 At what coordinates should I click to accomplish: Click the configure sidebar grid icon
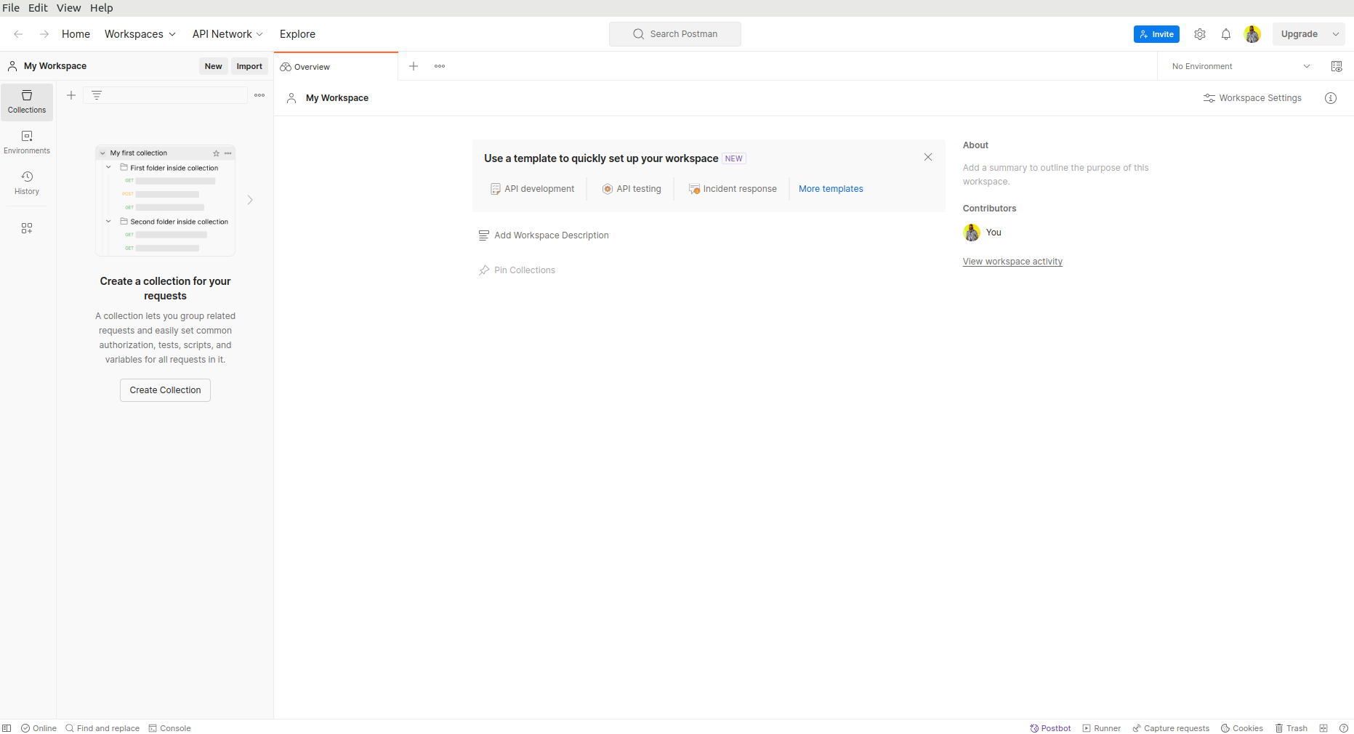coord(27,228)
